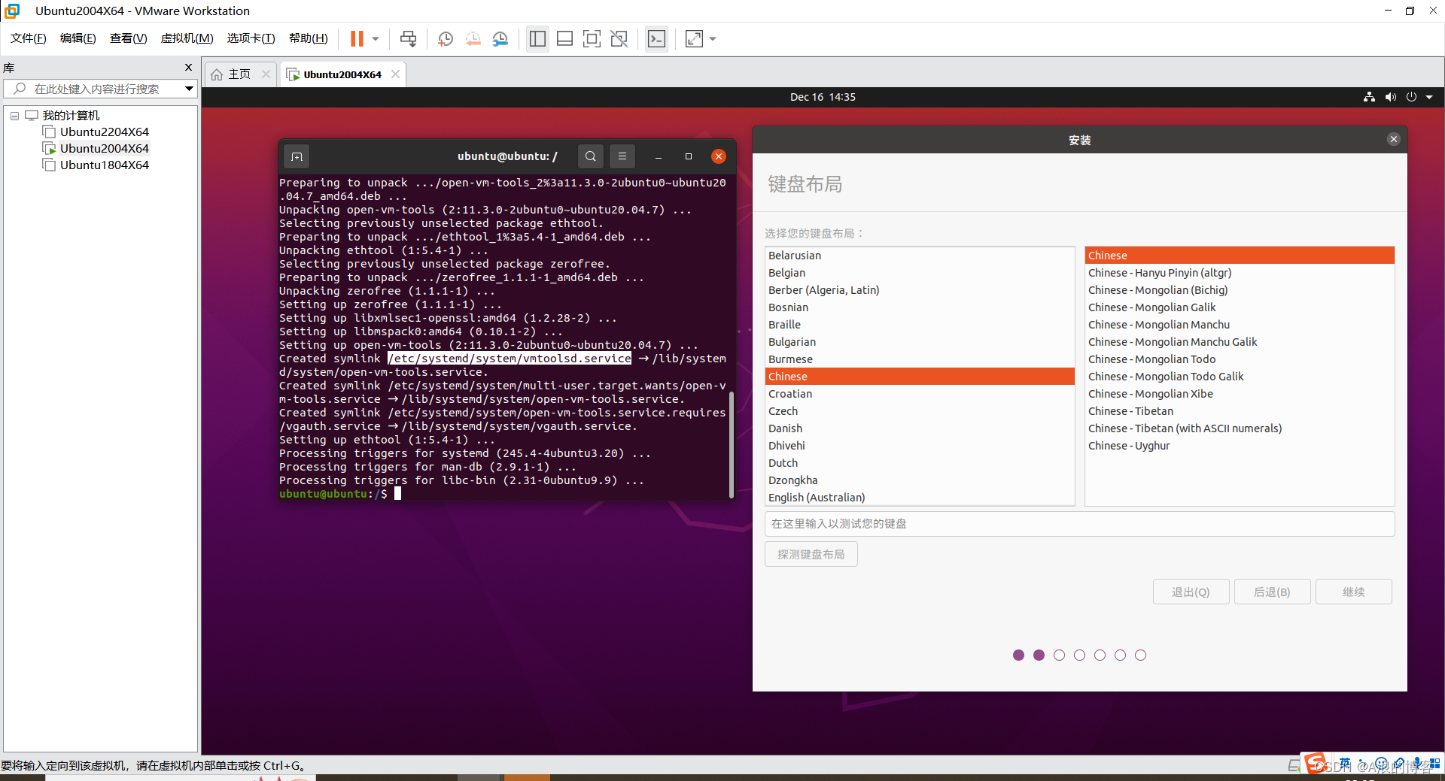Enter full screen mode icon

tap(592, 38)
